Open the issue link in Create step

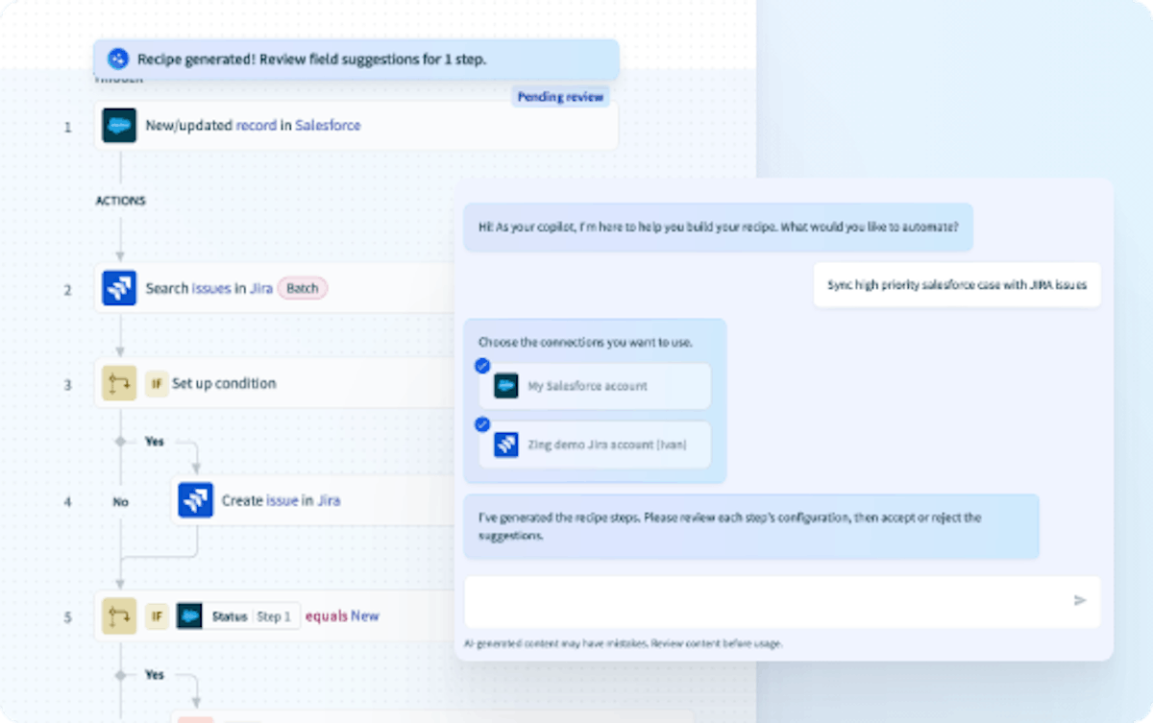(282, 500)
